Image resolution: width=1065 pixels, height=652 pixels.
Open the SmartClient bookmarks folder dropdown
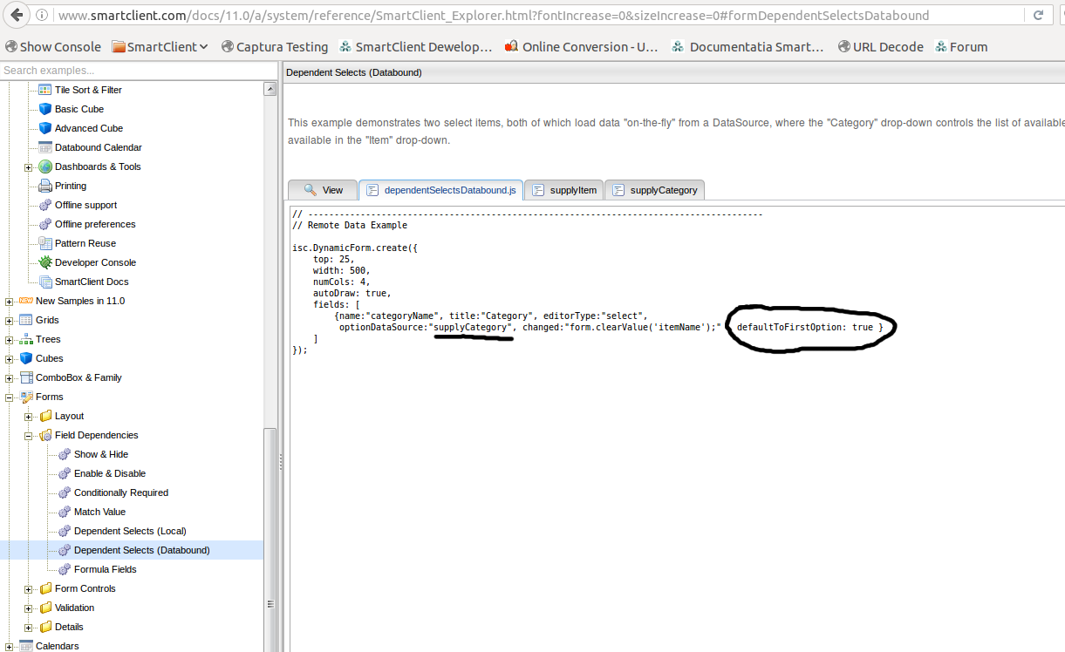point(160,47)
